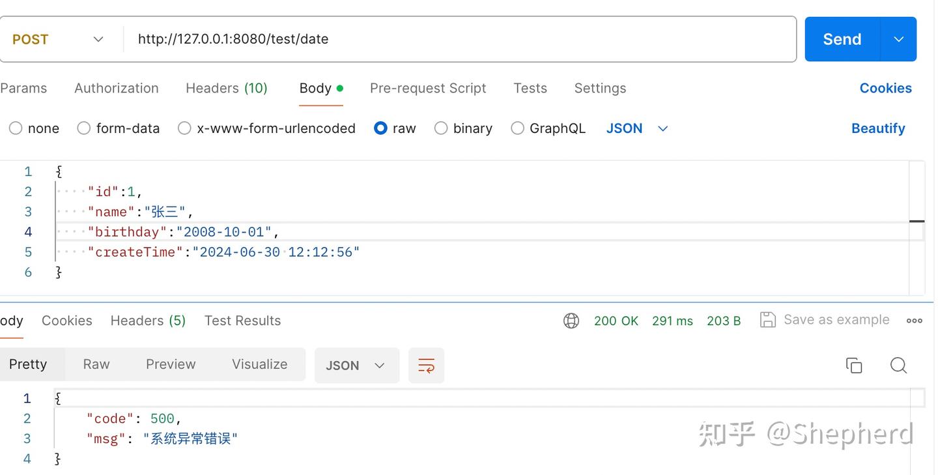Click the request URL field

coord(326,39)
